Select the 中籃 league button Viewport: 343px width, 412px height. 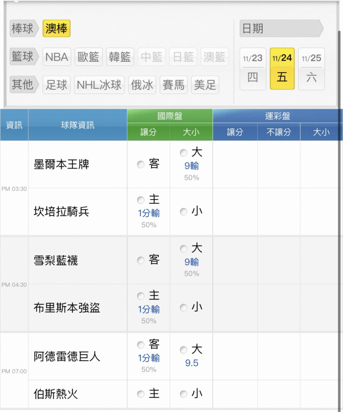(x=152, y=57)
